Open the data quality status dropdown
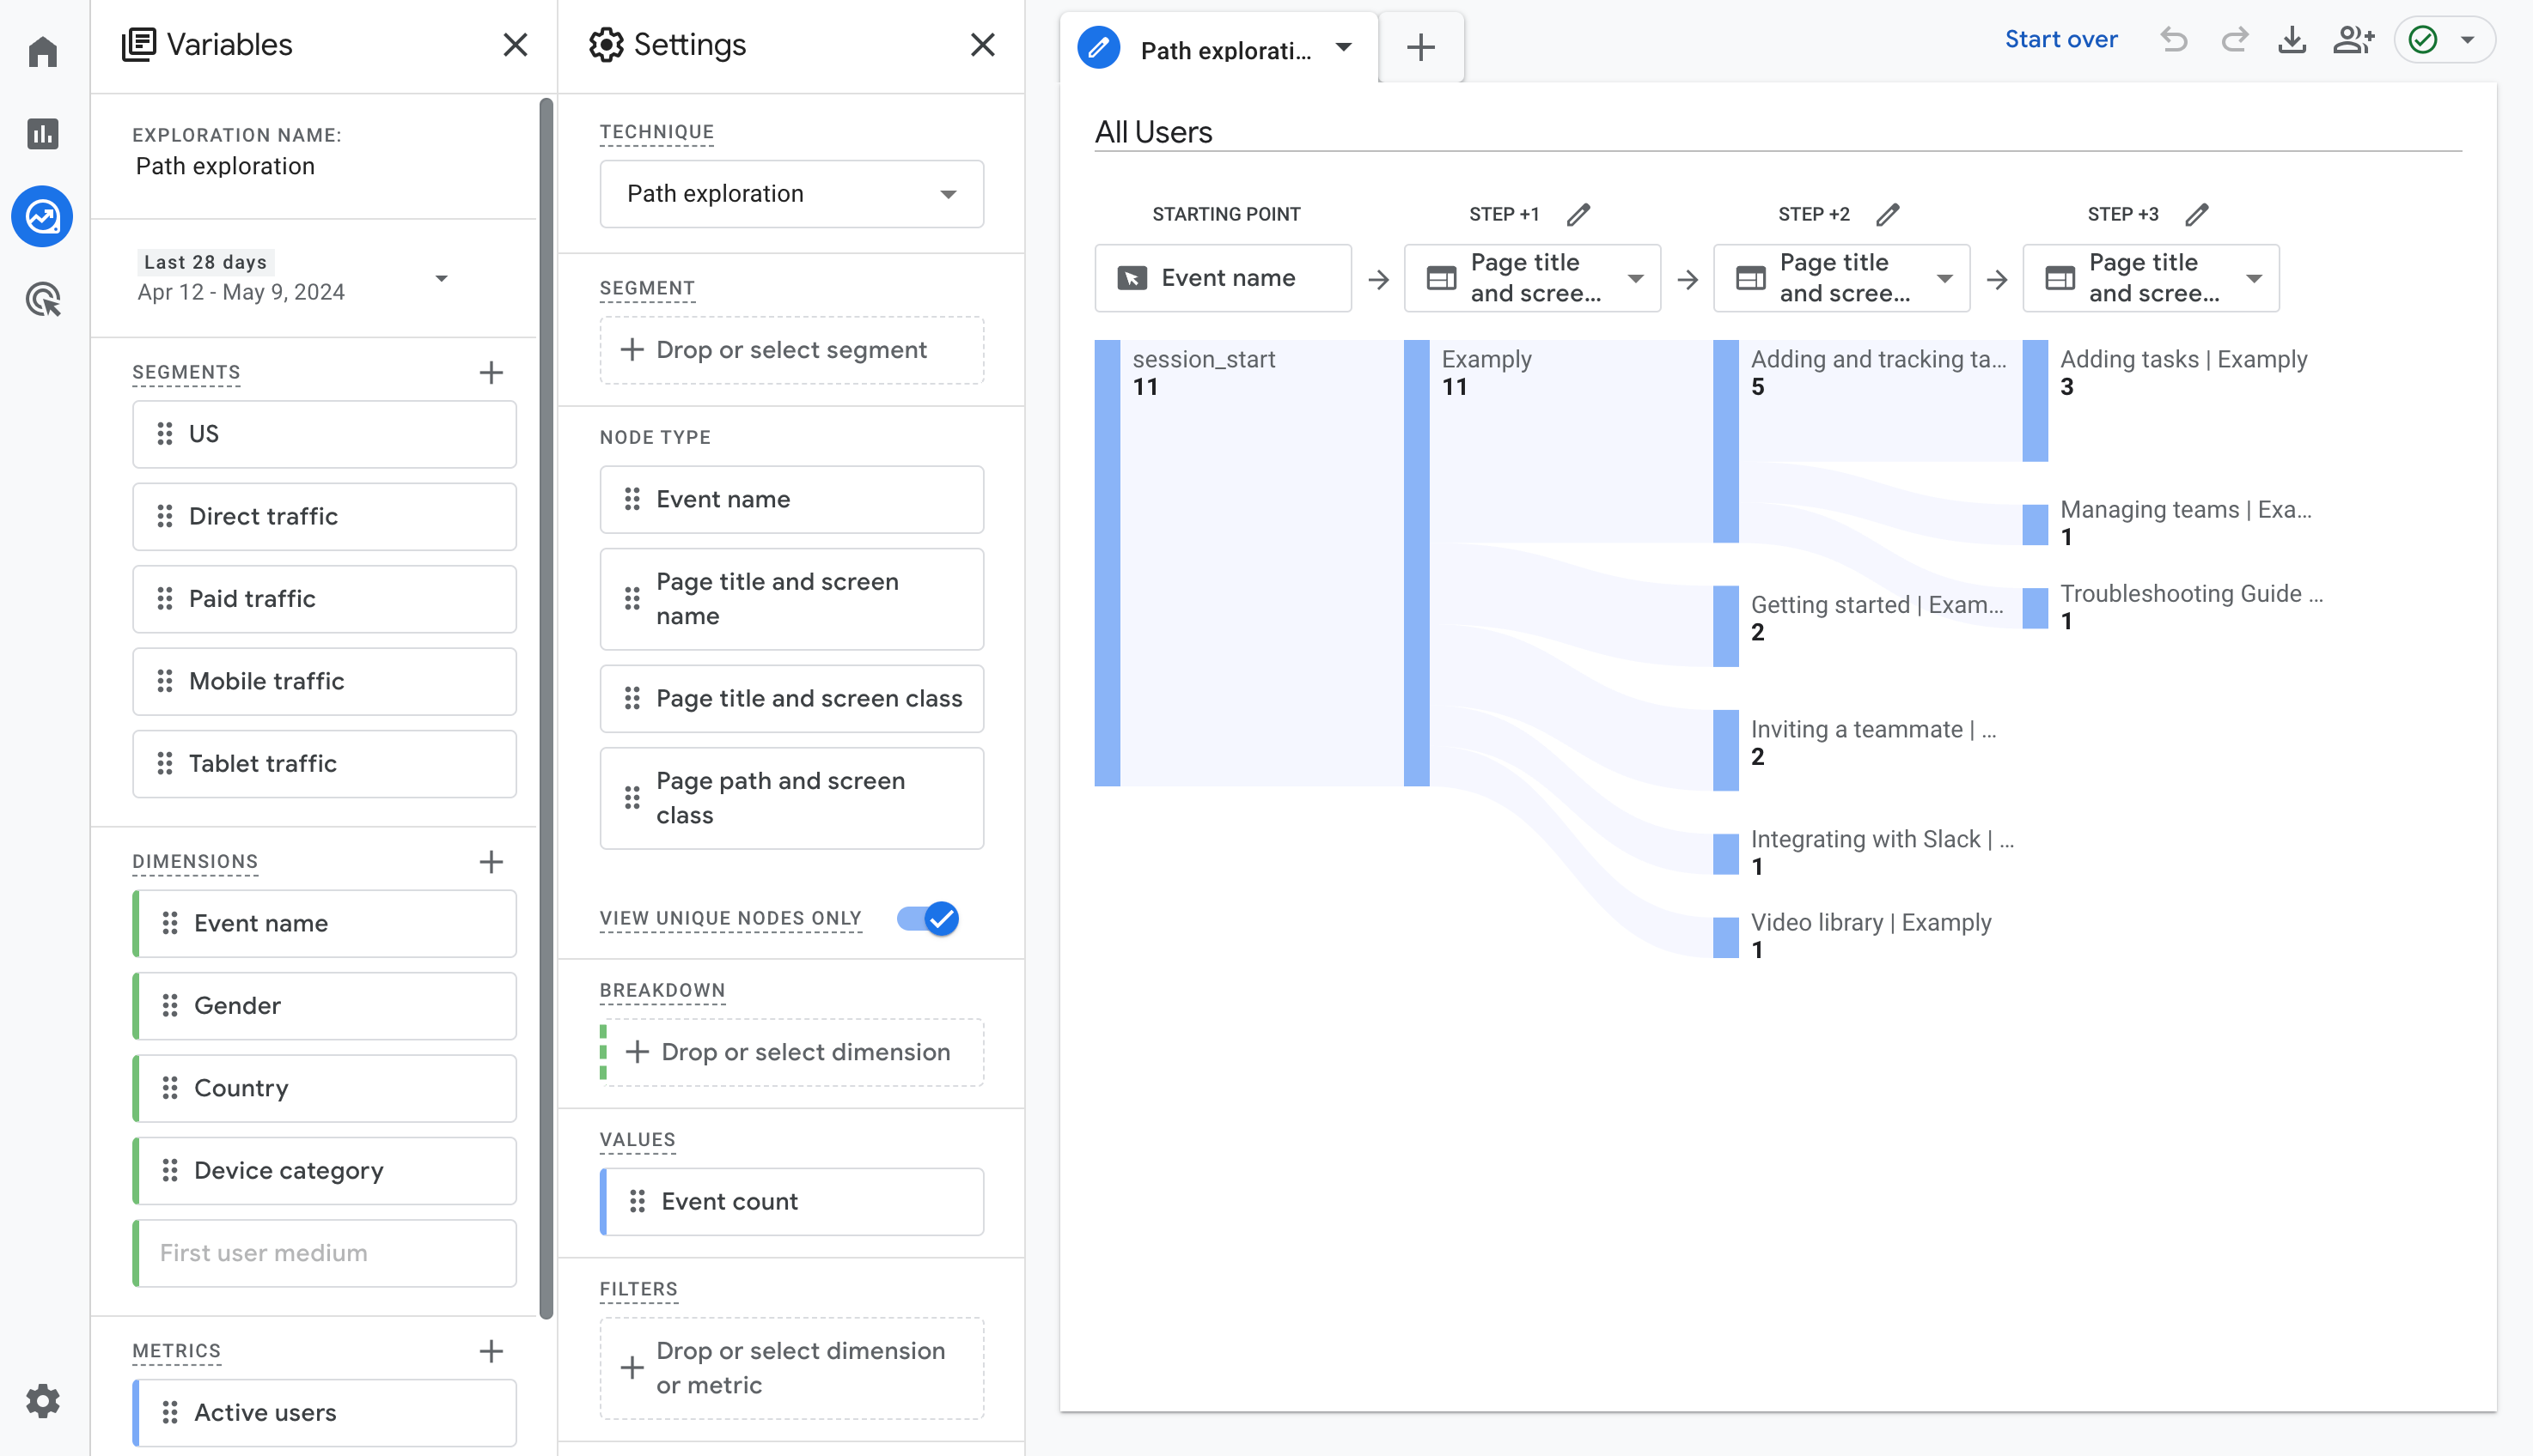The width and height of the screenshot is (2533, 1456). pyautogui.click(x=2468, y=40)
